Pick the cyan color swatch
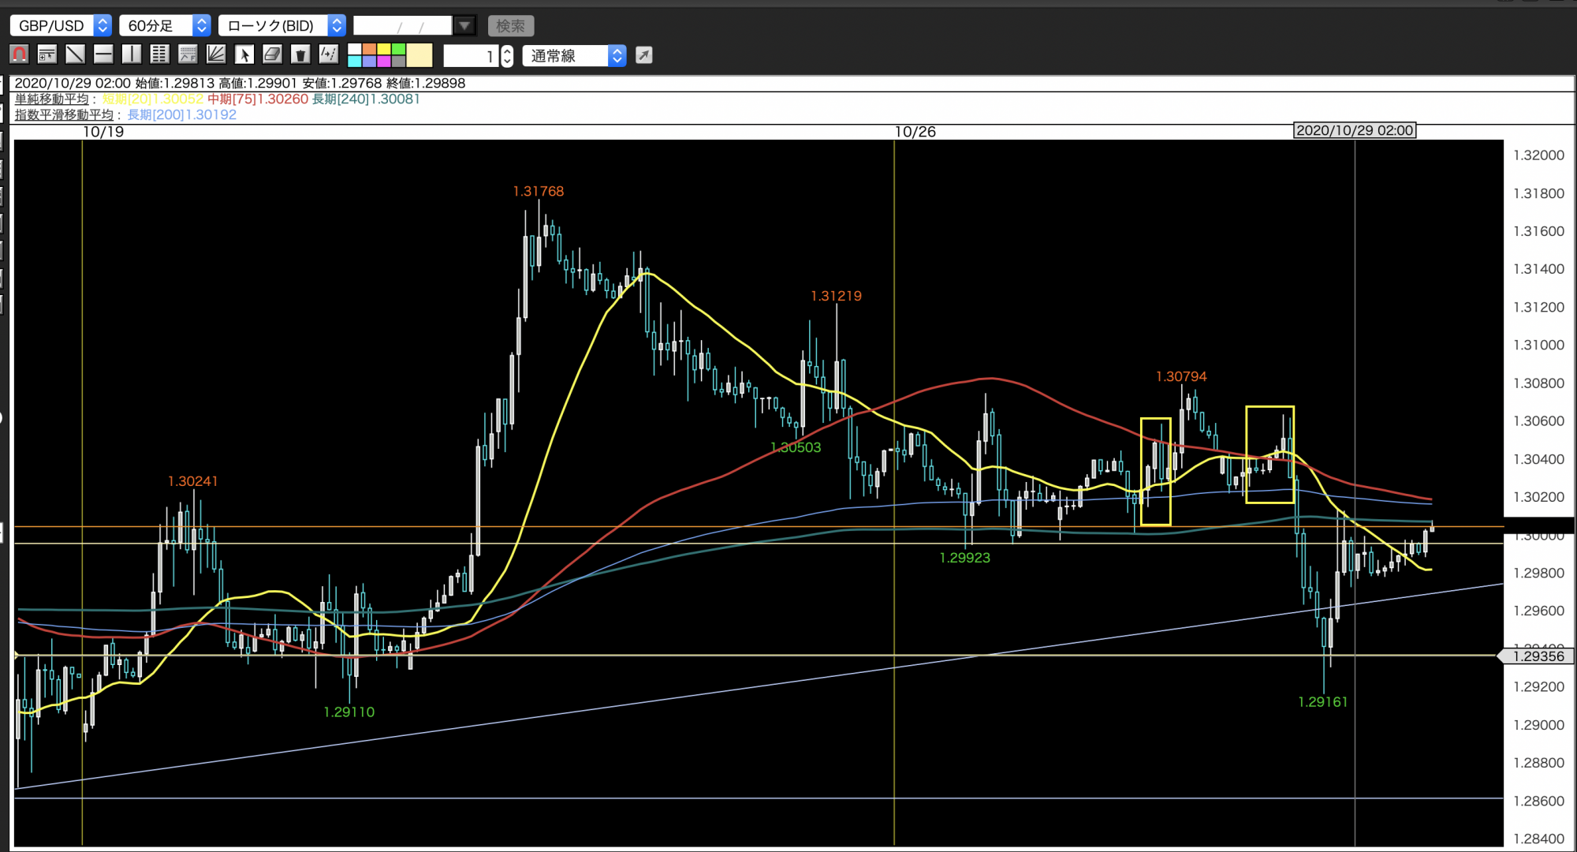1577x852 pixels. [355, 61]
